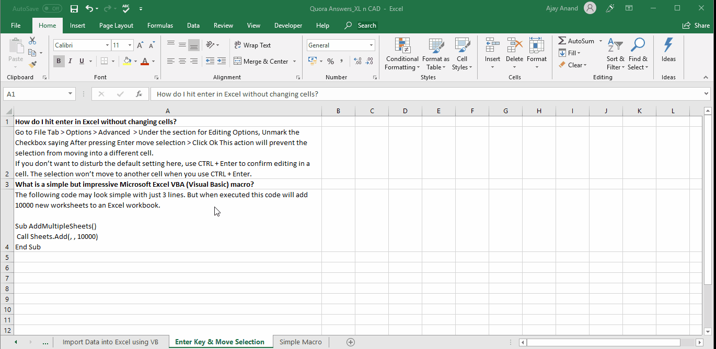Apply the yellow fill color
The width and height of the screenshot is (716, 349).
tap(127, 61)
